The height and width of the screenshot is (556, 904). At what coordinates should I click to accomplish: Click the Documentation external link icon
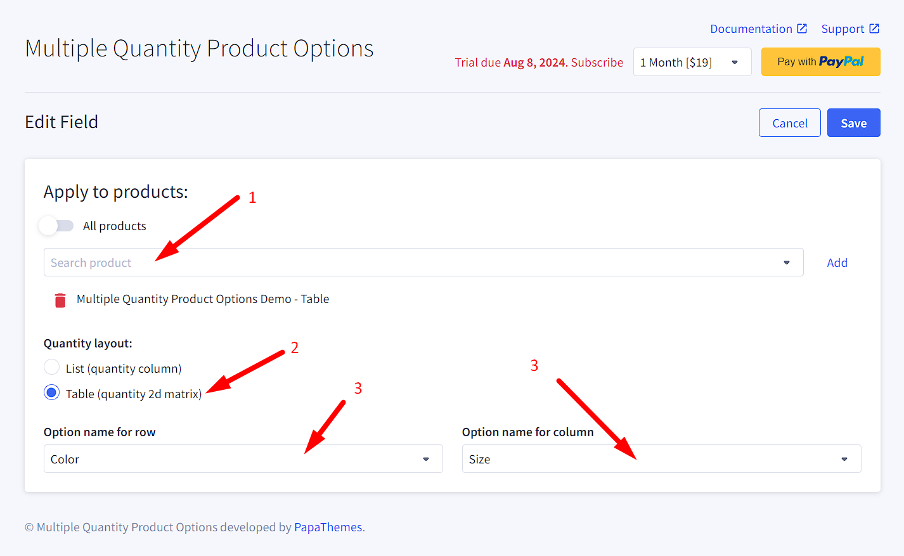point(802,29)
